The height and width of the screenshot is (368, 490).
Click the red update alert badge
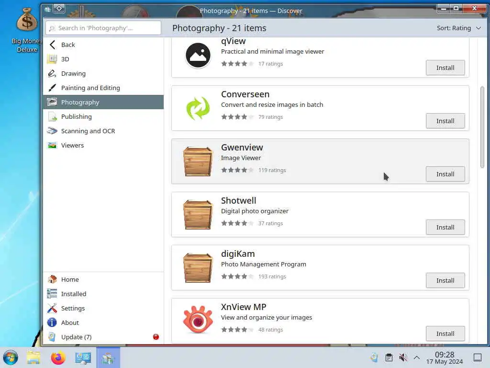[x=156, y=337]
